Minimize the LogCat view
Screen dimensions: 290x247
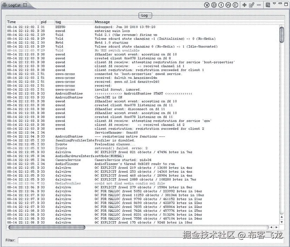coord(280,3)
